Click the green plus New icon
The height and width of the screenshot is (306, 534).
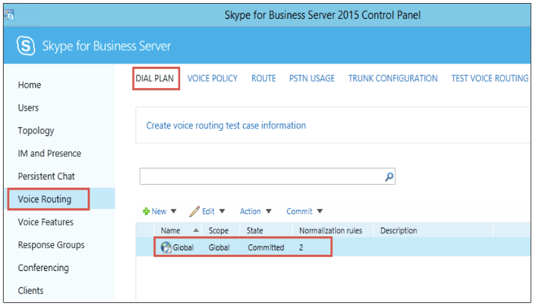point(146,212)
